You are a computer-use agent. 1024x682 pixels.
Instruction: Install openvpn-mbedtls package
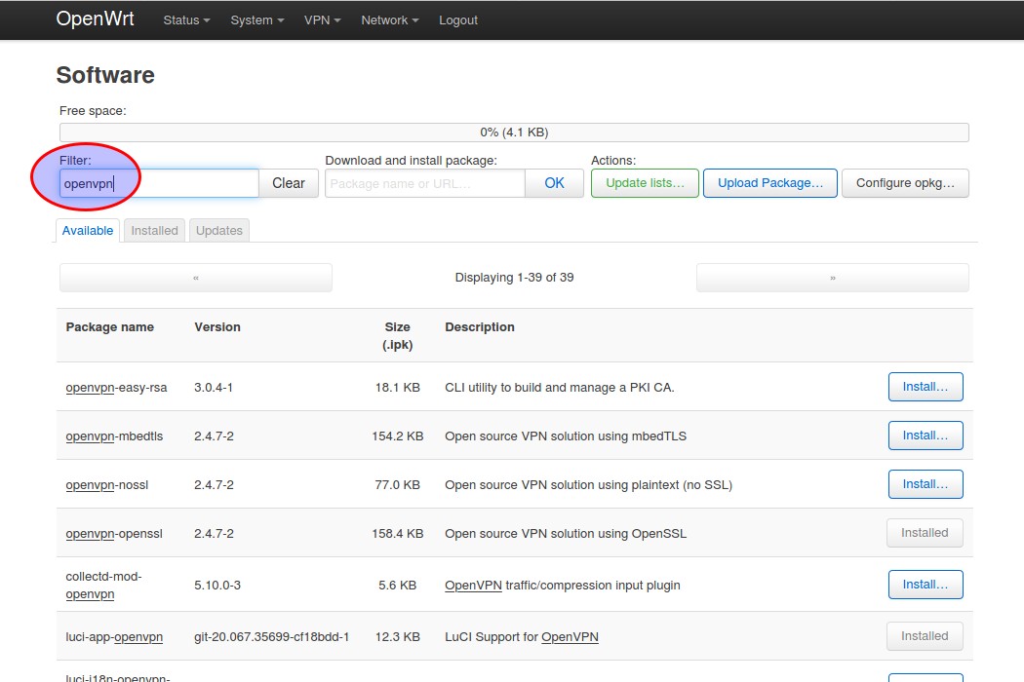click(926, 436)
